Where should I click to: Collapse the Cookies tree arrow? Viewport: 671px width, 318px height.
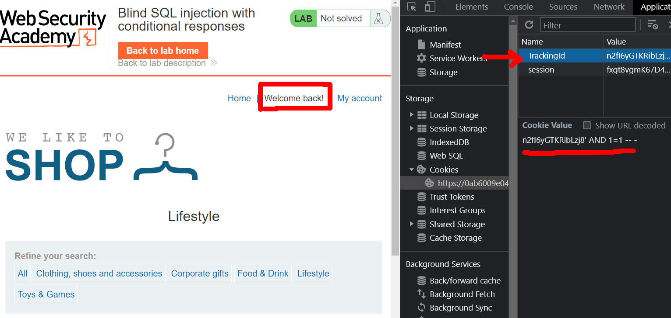pyautogui.click(x=411, y=169)
